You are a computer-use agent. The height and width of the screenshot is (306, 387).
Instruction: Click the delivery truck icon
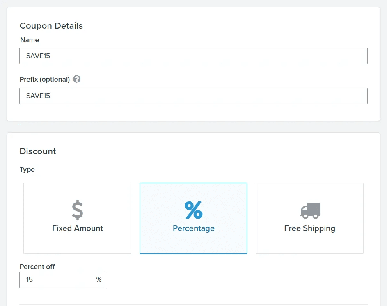coord(310,210)
